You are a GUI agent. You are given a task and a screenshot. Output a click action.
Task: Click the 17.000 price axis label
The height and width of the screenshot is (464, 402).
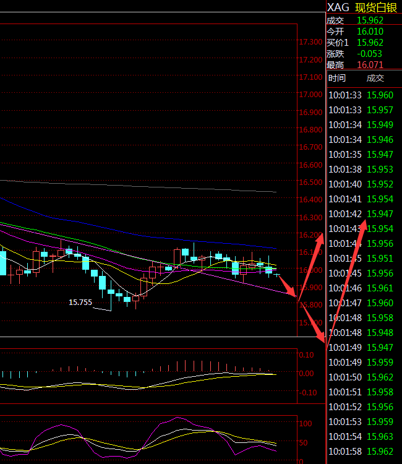click(310, 95)
